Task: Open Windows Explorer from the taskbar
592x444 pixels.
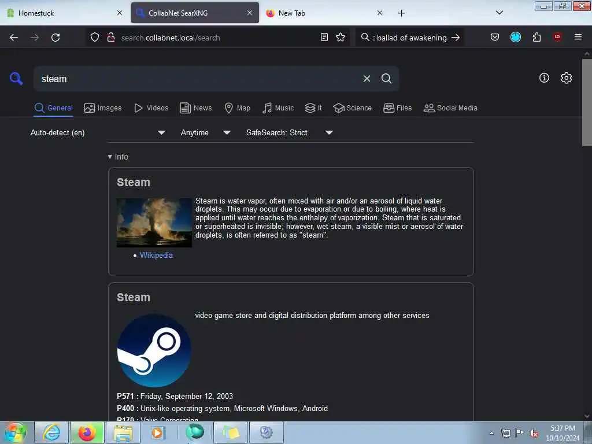Action: point(123,432)
